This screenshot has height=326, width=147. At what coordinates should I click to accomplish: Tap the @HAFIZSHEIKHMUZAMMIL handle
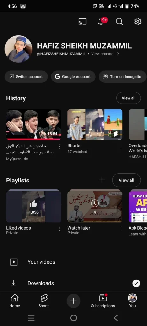coord(61,54)
